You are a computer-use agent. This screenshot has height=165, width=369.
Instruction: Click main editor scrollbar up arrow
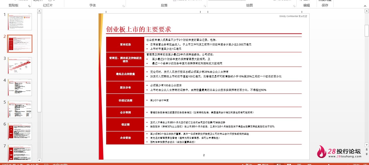click(367, 11)
